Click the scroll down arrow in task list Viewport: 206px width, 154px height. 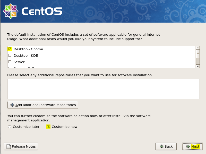[x=198, y=66]
